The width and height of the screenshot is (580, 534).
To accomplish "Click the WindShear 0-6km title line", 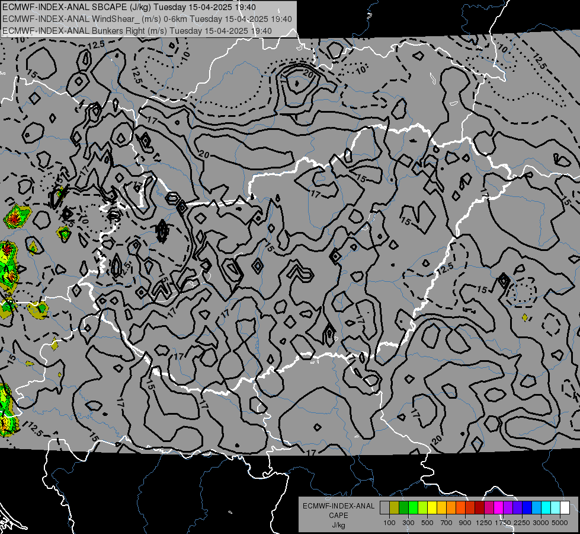I will click(147, 19).
